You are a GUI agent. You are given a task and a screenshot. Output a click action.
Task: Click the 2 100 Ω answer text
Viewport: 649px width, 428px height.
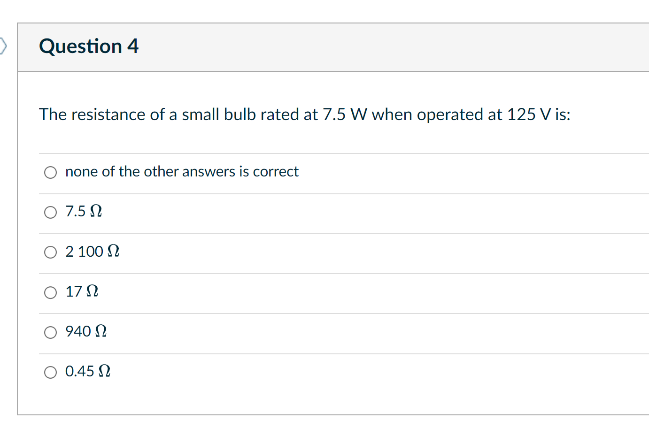[x=92, y=252]
